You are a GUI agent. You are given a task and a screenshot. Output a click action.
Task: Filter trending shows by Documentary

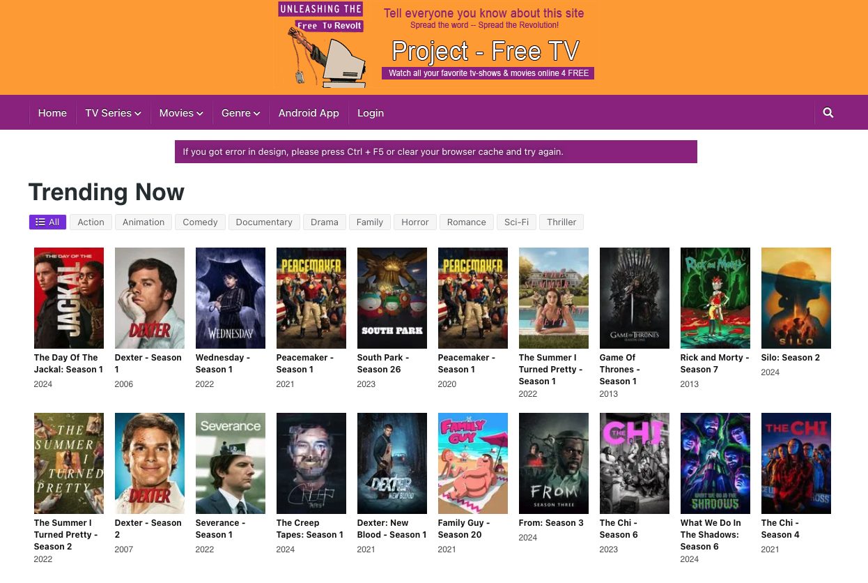pos(264,222)
